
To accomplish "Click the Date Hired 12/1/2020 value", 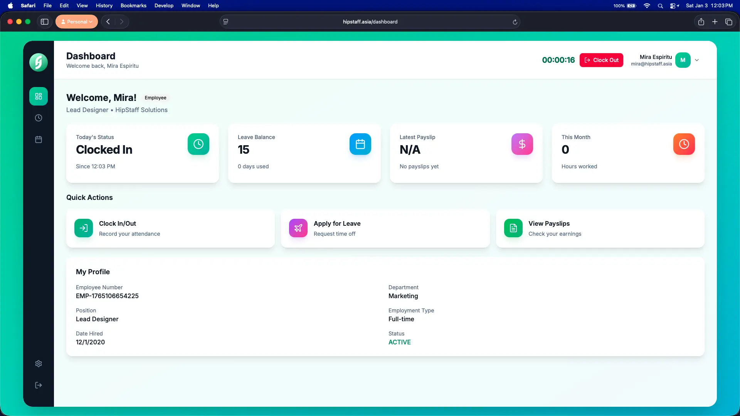I will [90, 342].
